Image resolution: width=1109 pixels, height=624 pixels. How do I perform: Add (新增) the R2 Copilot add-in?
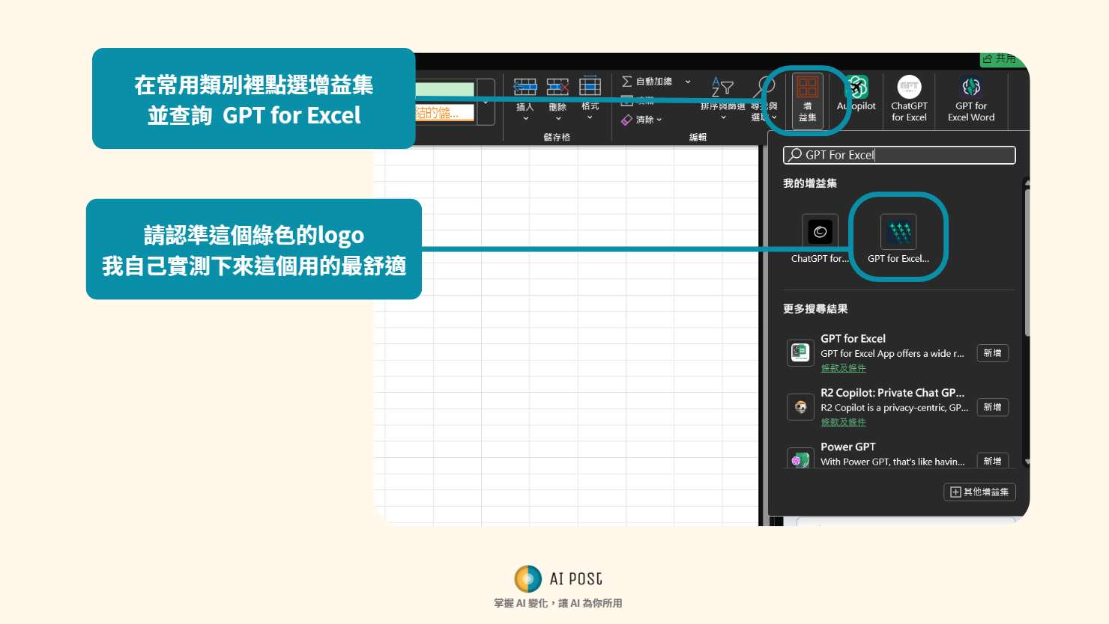993,407
